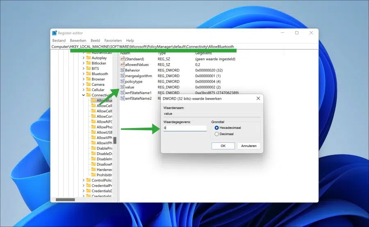Click the mergealgorithm DWORD icon
This screenshot has width=369, height=227.
pyautogui.click(x=122, y=76)
